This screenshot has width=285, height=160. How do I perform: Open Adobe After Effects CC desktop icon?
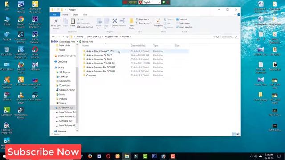(35, 22)
